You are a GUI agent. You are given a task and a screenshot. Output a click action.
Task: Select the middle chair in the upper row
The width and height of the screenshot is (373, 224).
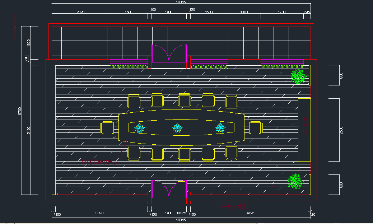tap(184, 101)
